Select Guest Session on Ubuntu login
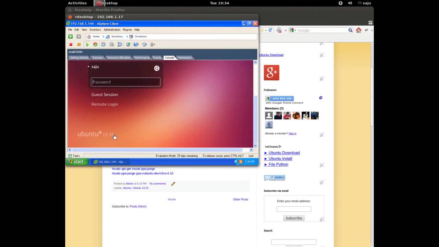This screenshot has width=439, height=247. click(105, 95)
